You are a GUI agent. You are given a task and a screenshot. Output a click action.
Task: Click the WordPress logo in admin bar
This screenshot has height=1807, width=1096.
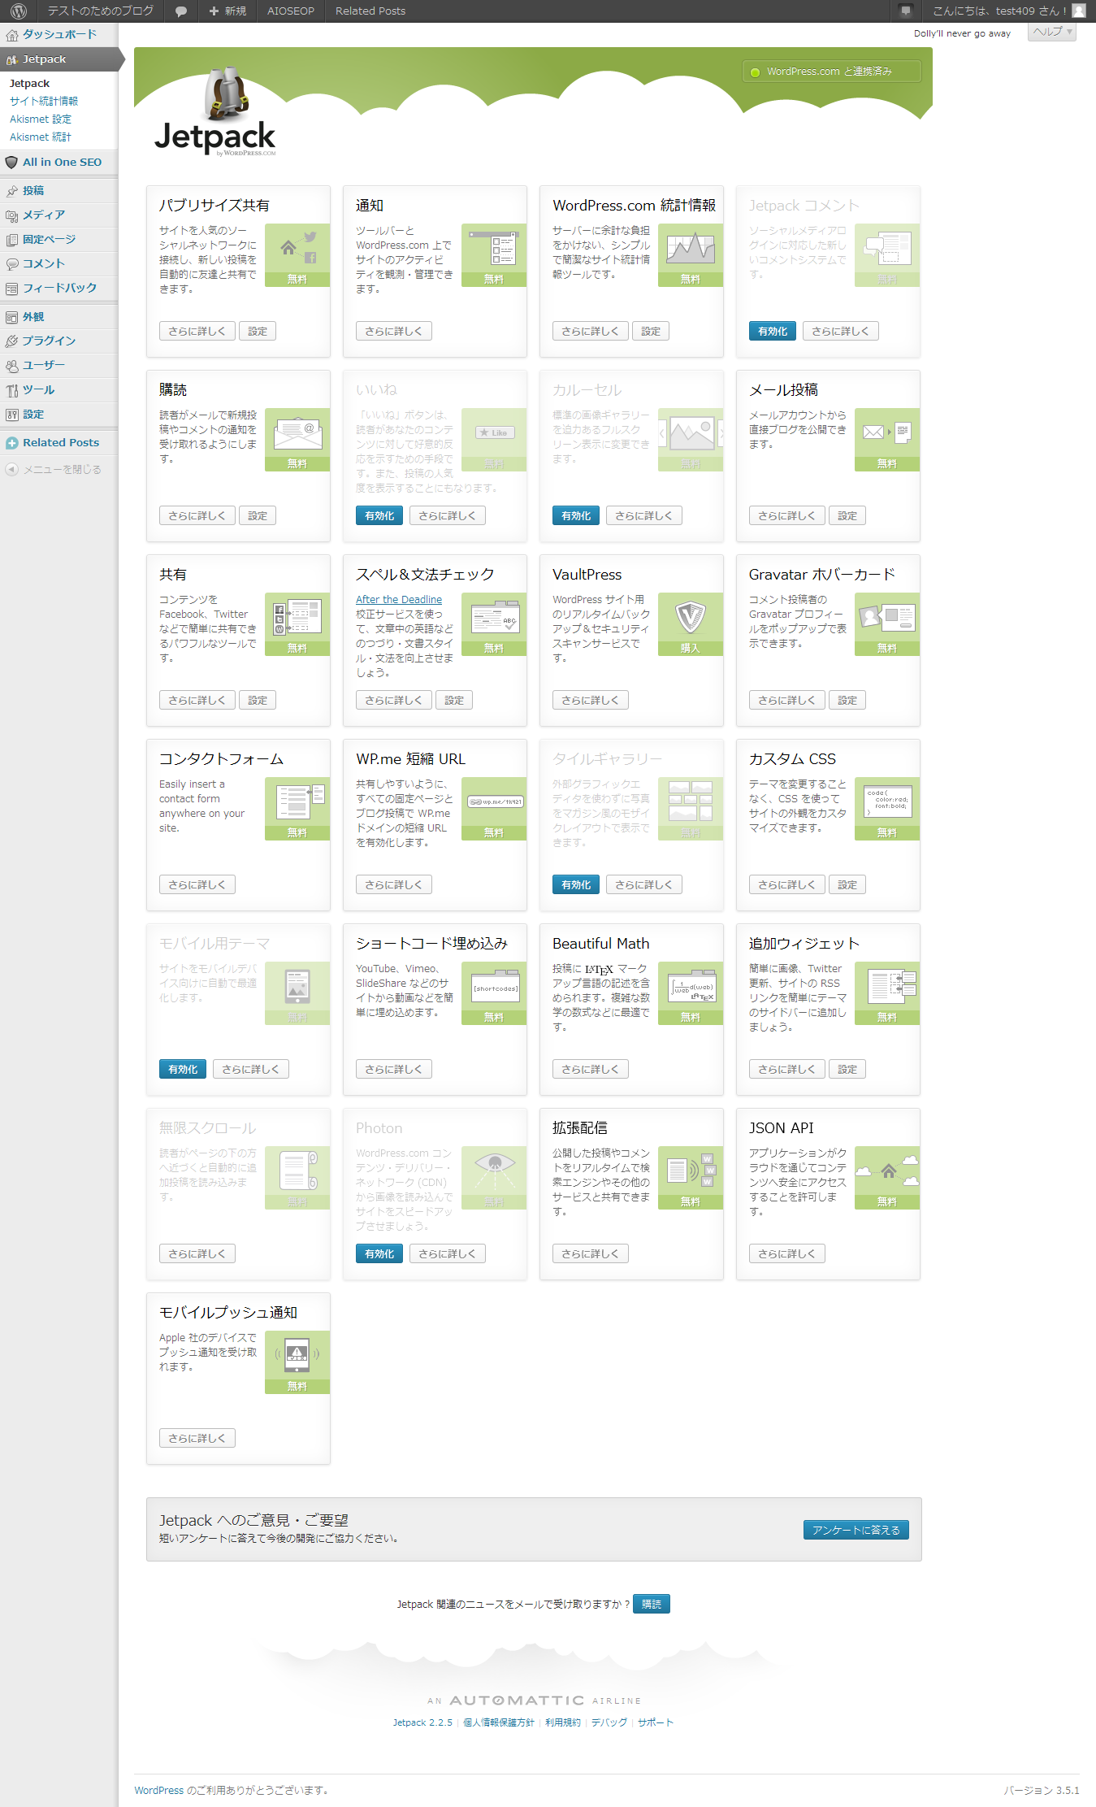click(x=18, y=11)
